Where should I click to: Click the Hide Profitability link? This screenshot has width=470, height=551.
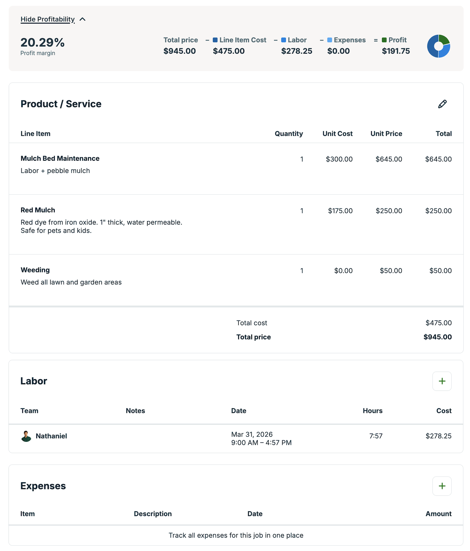coord(48,19)
